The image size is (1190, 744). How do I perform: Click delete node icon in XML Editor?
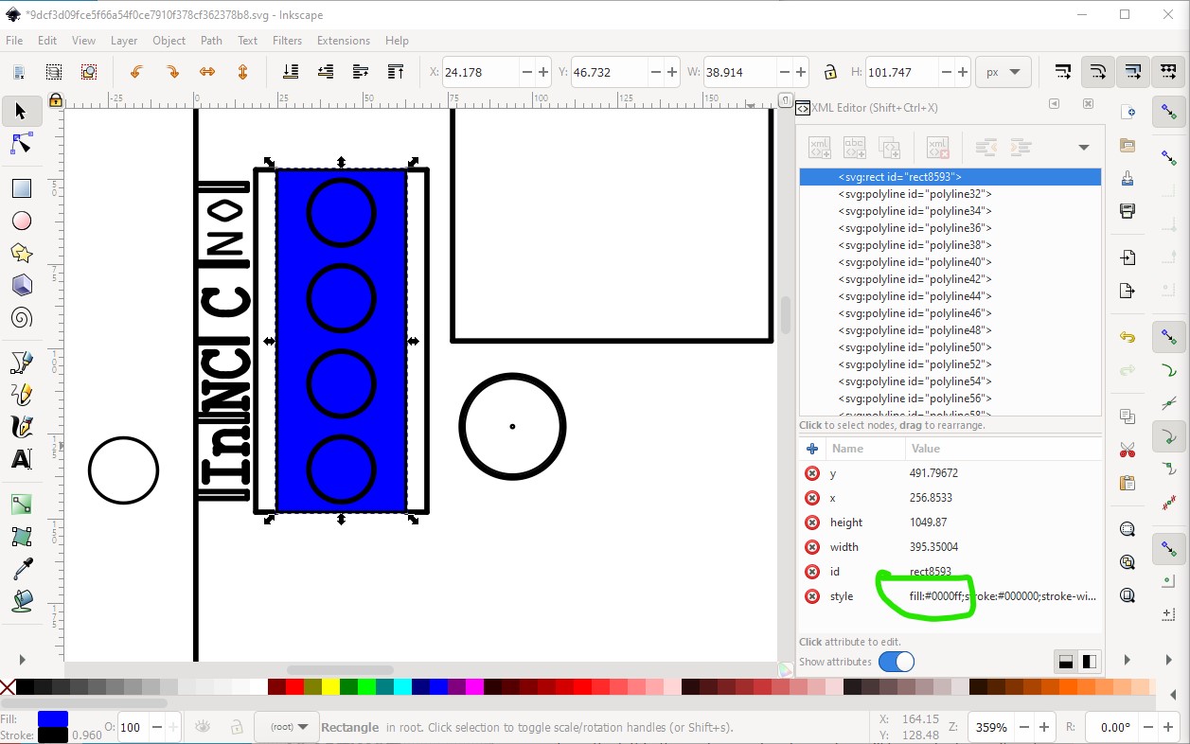[937, 147]
